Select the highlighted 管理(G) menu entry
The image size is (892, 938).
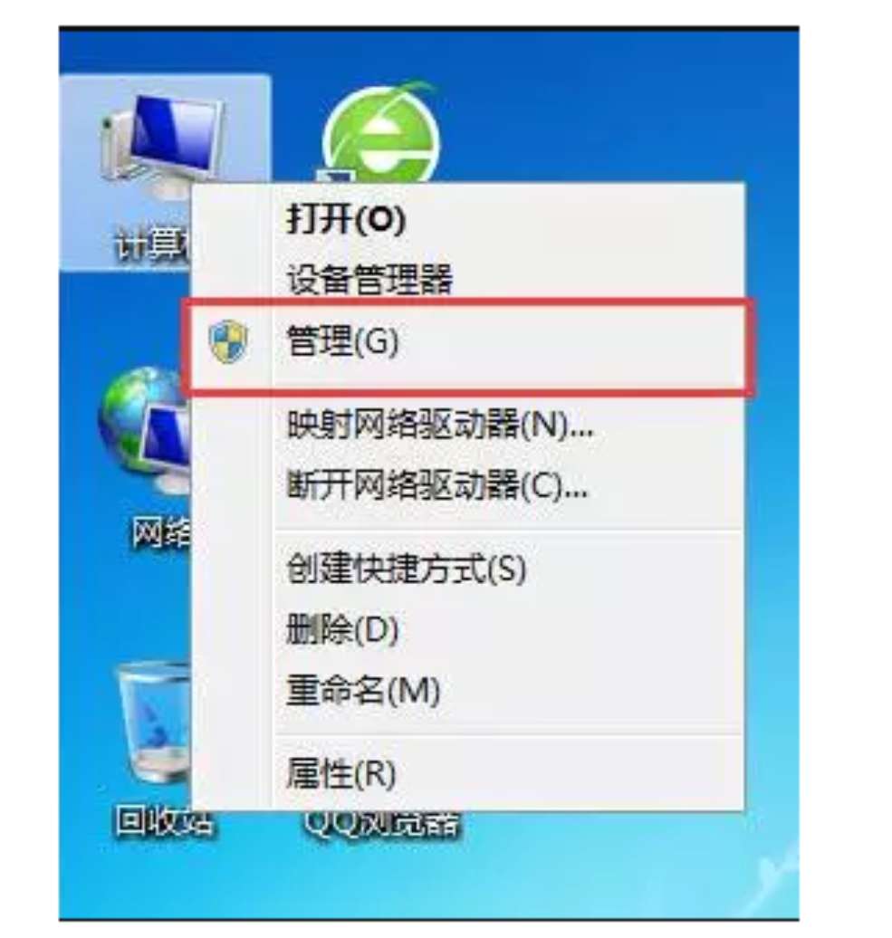(x=468, y=346)
